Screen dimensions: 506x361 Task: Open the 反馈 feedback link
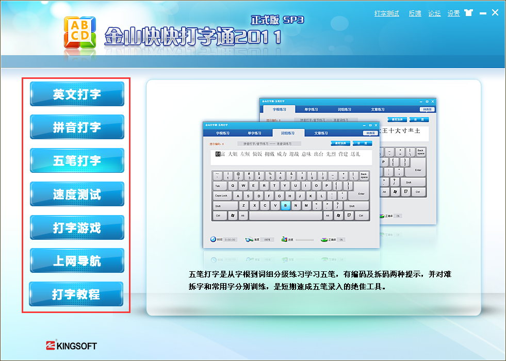pos(415,13)
